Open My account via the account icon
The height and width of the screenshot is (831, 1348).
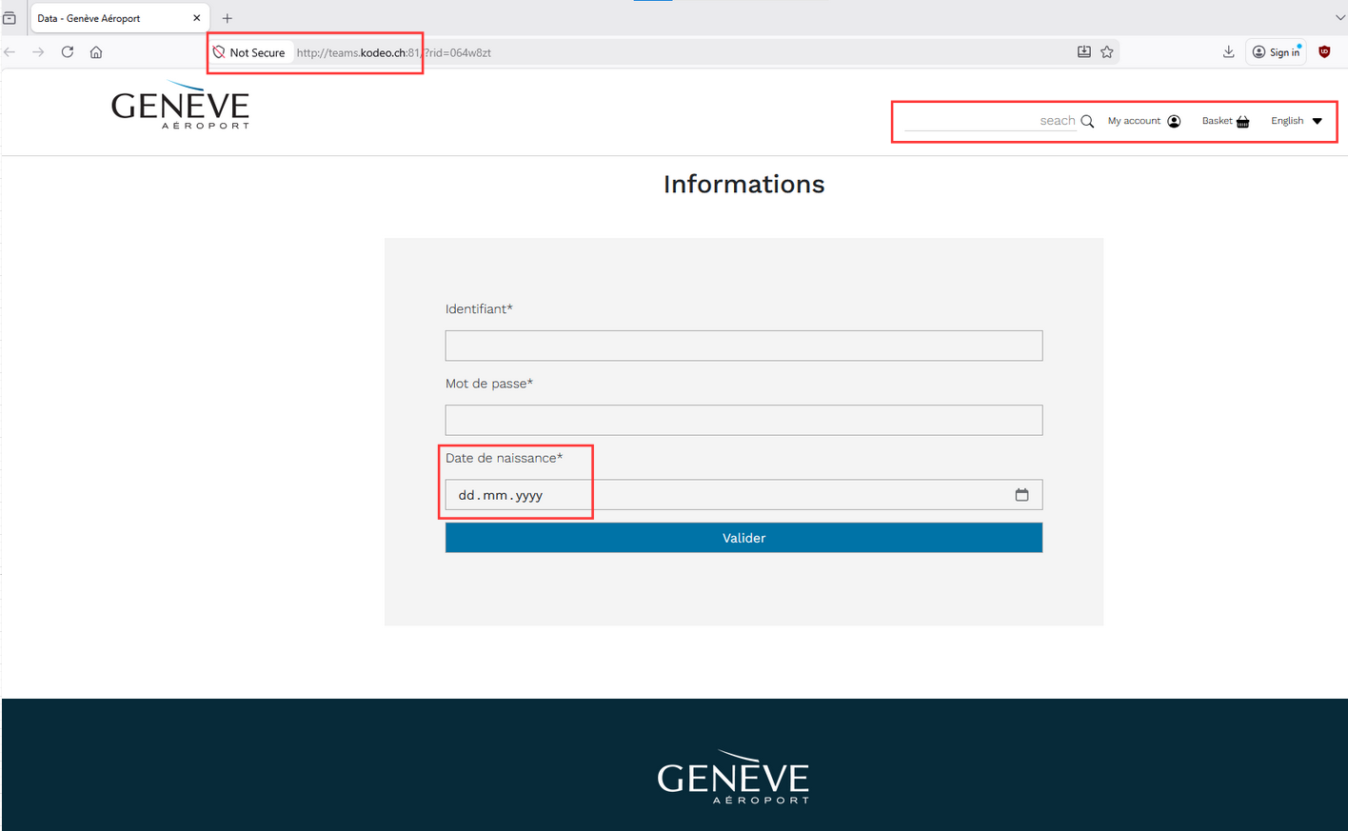click(1173, 121)
